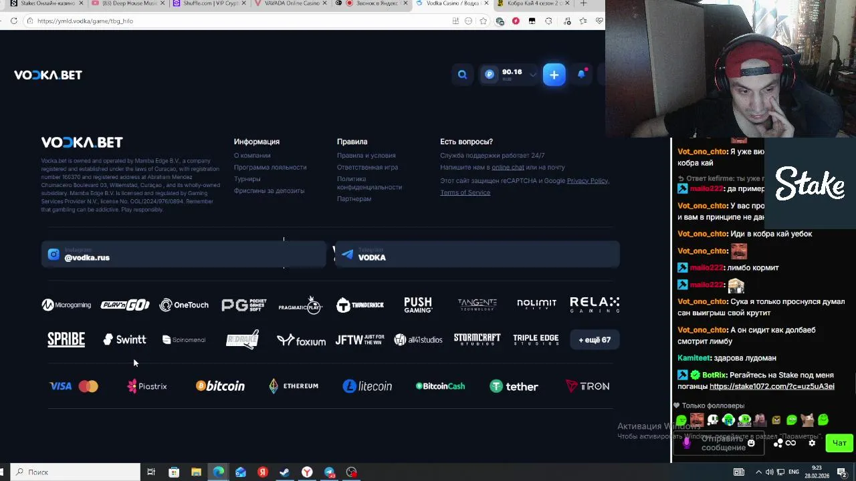
Task: Click the Ethereum payment logo
Action: pos(294,385)
